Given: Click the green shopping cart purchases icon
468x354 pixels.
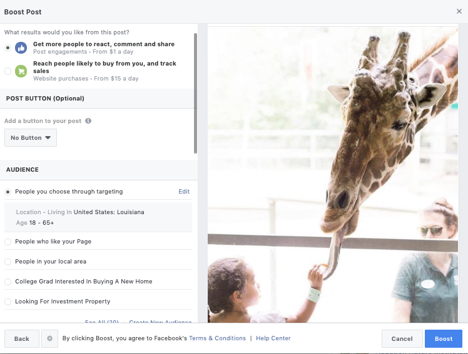Looking at the screenshot, I should pyautogui.click(x=21, y=71).
